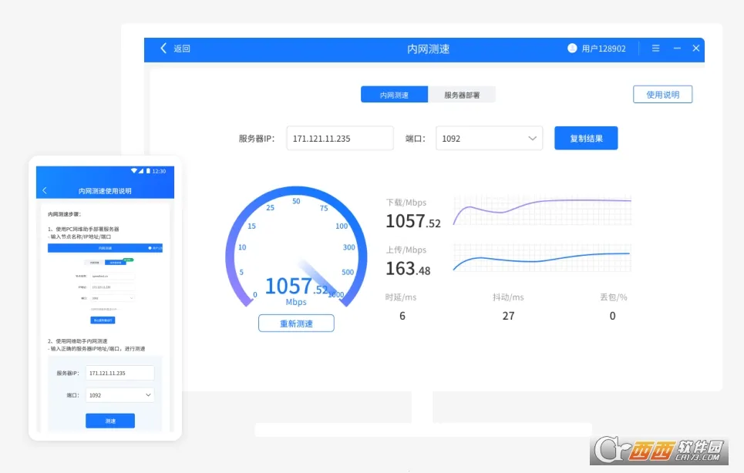Click the mobile 服务器IP input field
744x473 pixels.
point(120,373)
